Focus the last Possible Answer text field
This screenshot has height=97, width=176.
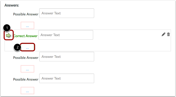(x=67, y=78)
